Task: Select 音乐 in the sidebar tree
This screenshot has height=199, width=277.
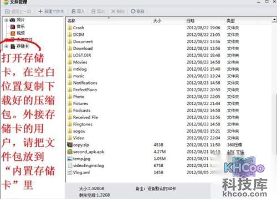Action: pos(20,27)
